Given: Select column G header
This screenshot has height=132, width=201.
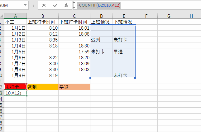Looking at the screenshot, I should click(169, 16).
